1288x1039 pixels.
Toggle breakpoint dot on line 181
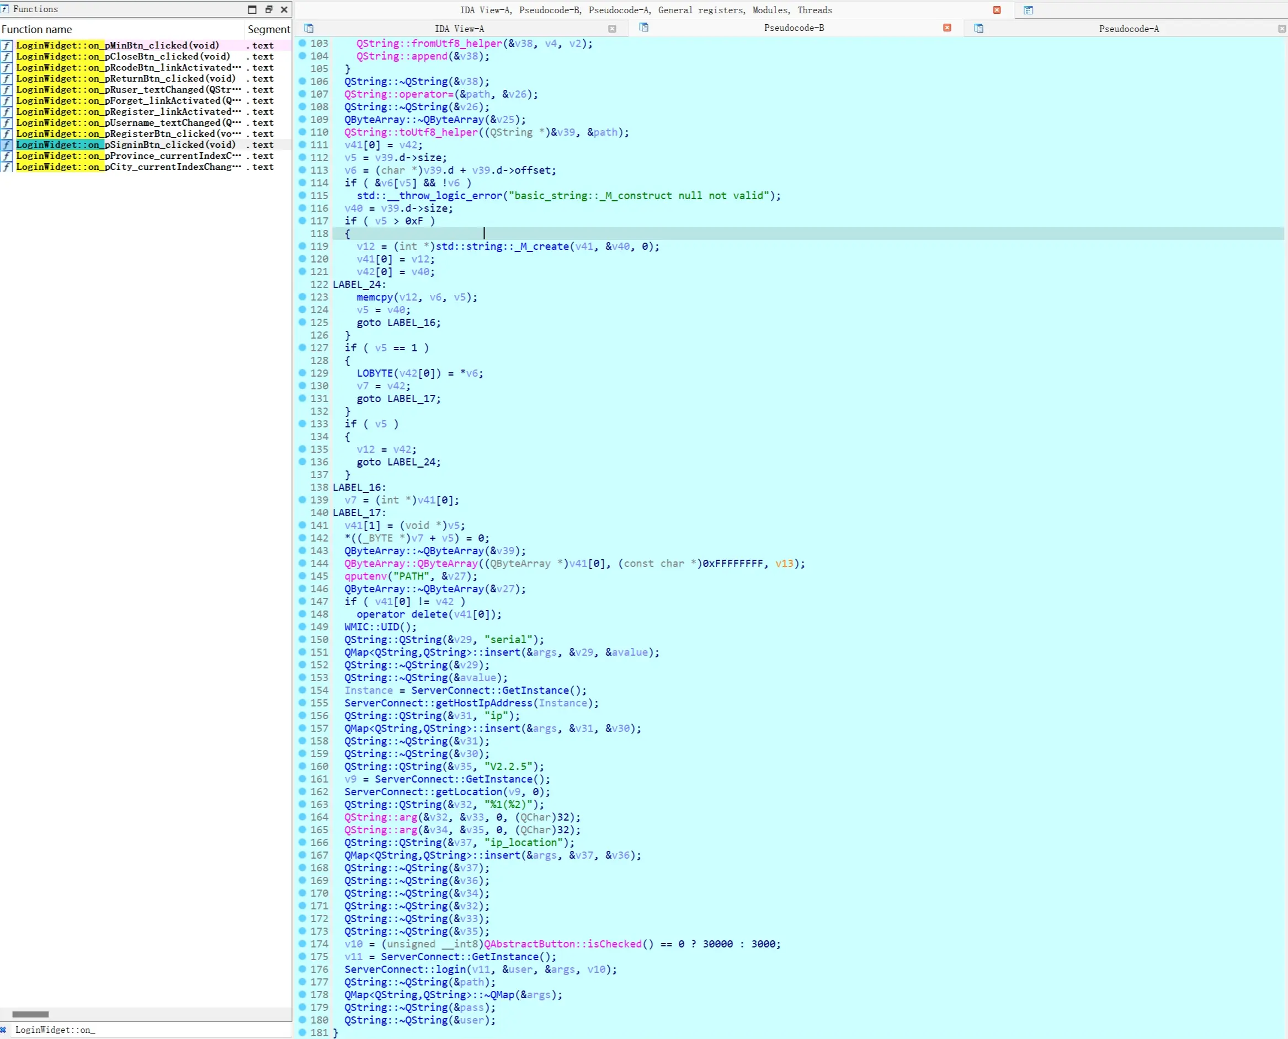[x=302, y=1032]
